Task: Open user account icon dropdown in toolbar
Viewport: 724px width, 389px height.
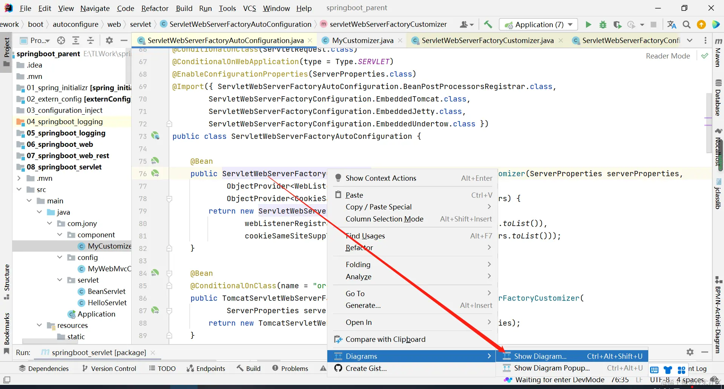Action: [x=466, y=25]
